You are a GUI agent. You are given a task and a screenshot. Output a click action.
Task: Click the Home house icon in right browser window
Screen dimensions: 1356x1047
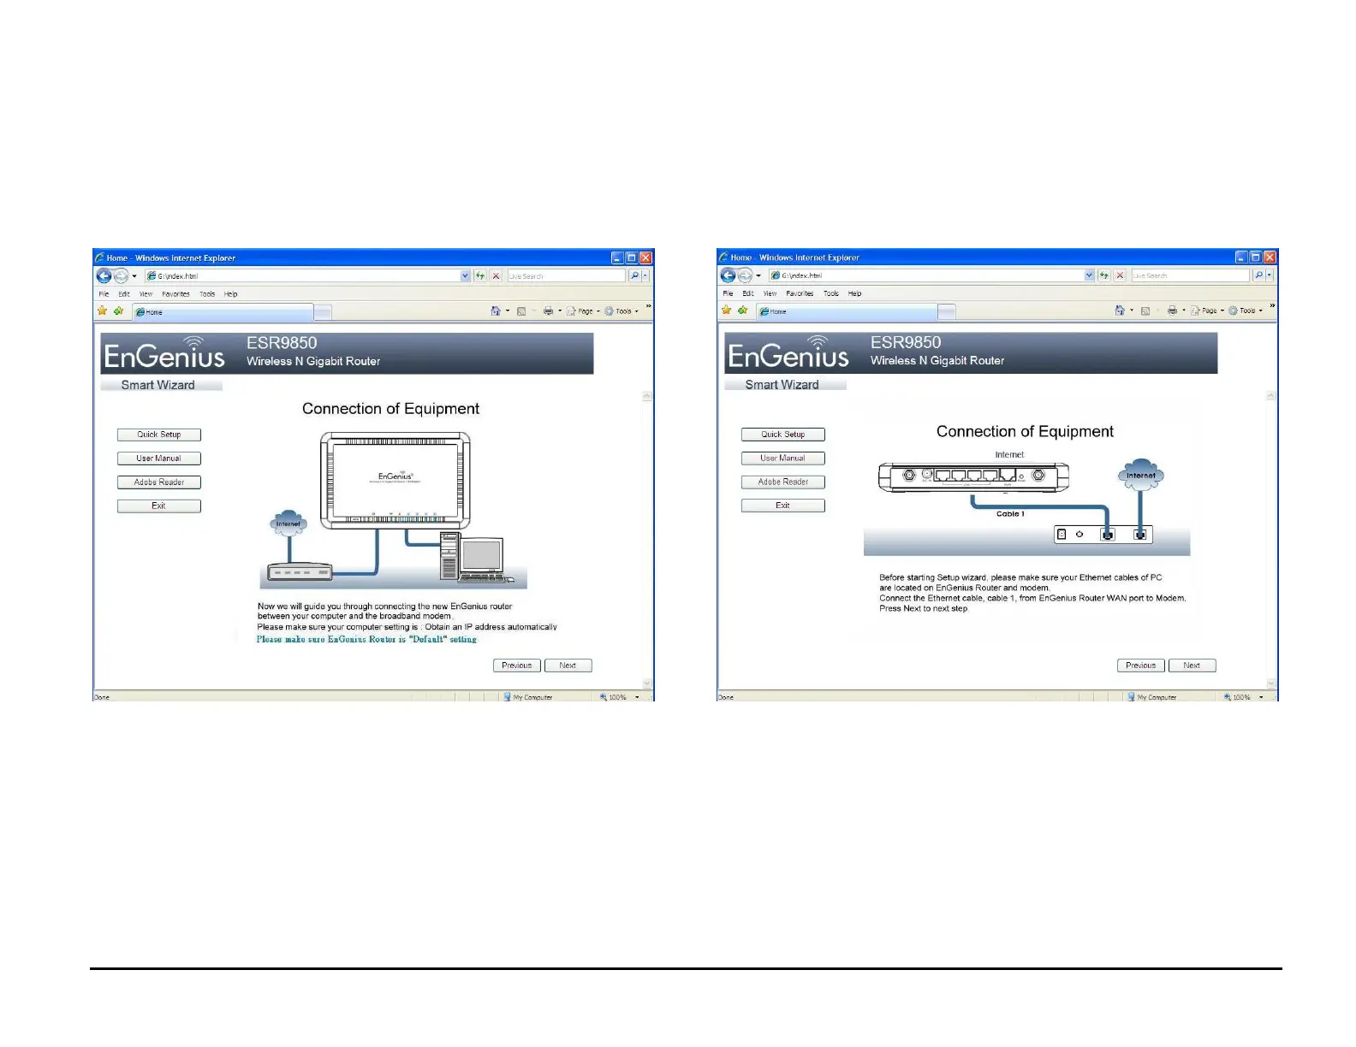click(x=1119, y=311)
